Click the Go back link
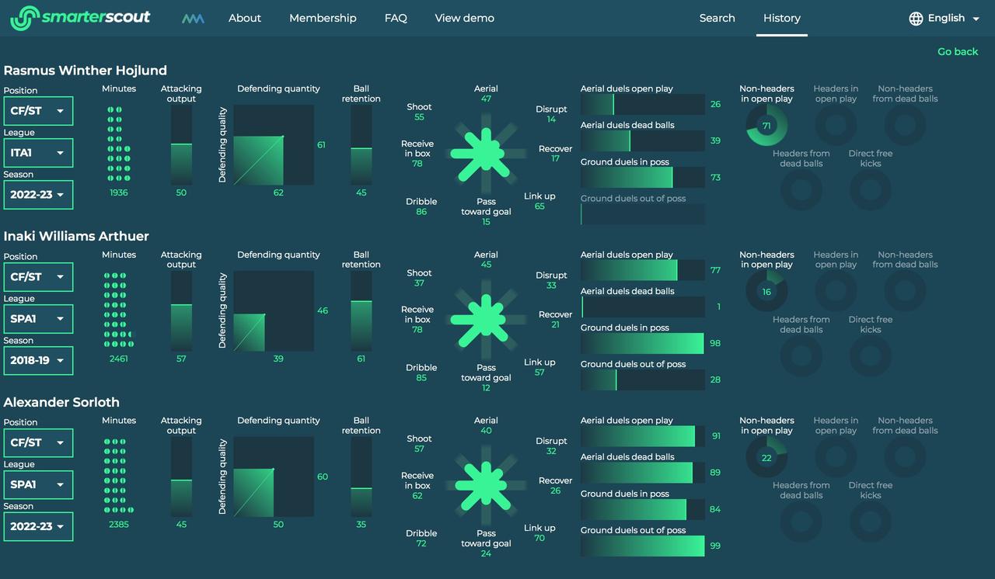The image size is (995, 579). point(958,51)
